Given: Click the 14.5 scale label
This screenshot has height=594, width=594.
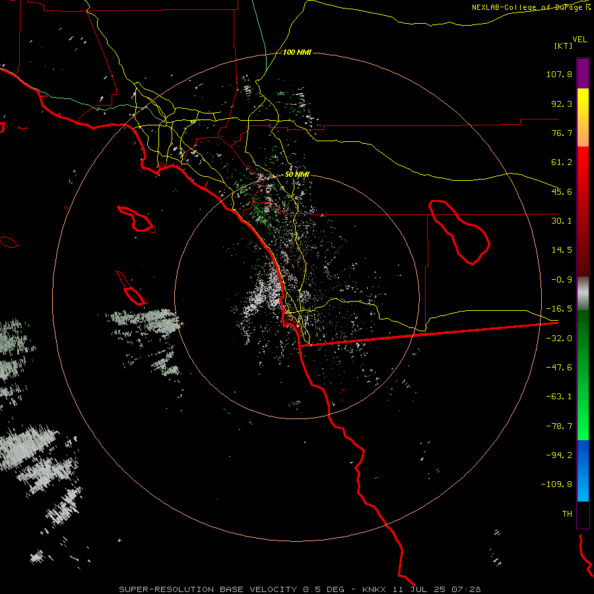Looking at the screenshot, I should (562, 250).
